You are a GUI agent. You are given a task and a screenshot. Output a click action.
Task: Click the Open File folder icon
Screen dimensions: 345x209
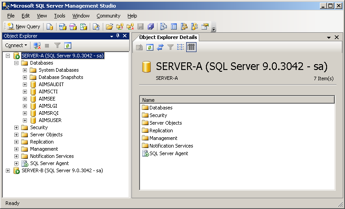click(109, 27)
